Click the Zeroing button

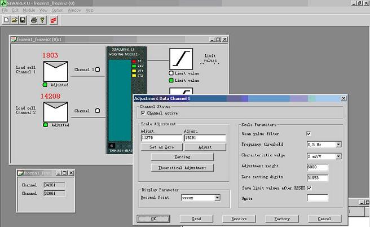[x=182, y=157]
